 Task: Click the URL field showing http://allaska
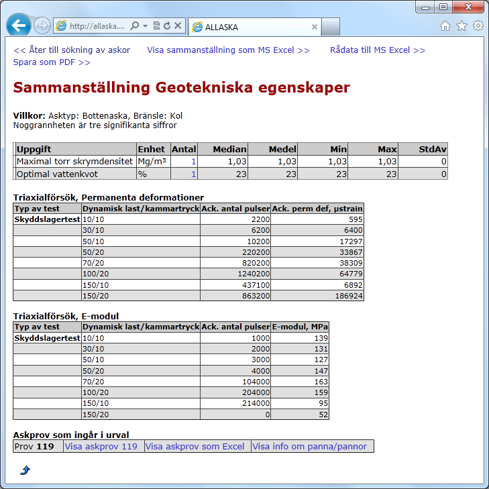coord(97,26)
